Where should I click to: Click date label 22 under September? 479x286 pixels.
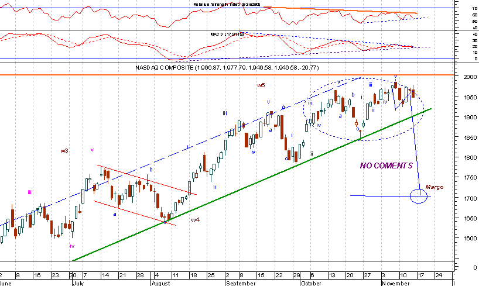(x=279, y=275)
